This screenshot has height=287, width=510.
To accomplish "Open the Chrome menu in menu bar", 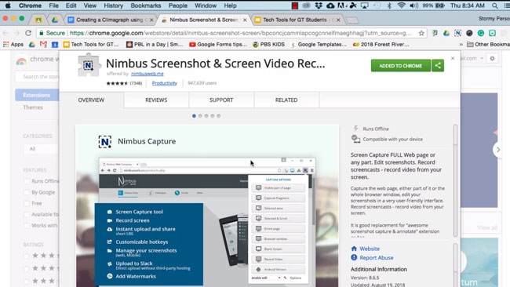I will pyautogui.click(x=30, y=5).
